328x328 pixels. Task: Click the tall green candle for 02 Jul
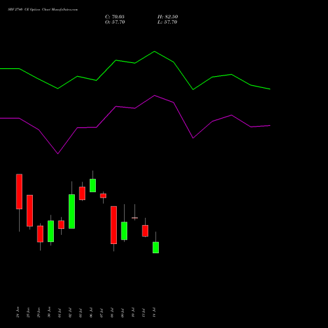pyautogui.click(x=72, y=211)
